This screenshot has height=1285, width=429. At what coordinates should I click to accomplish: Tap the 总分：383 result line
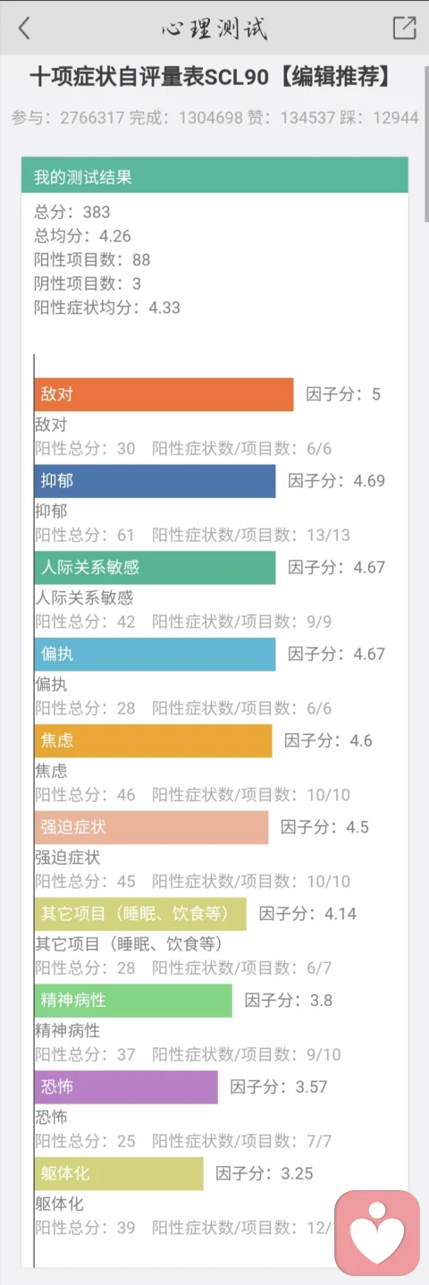click(x=72, y=212)
